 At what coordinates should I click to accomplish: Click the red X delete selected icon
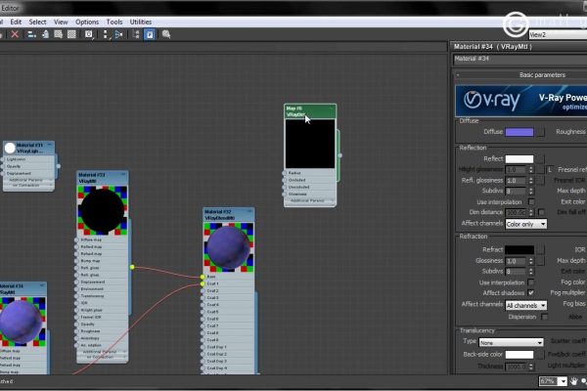tap(15, 34)
